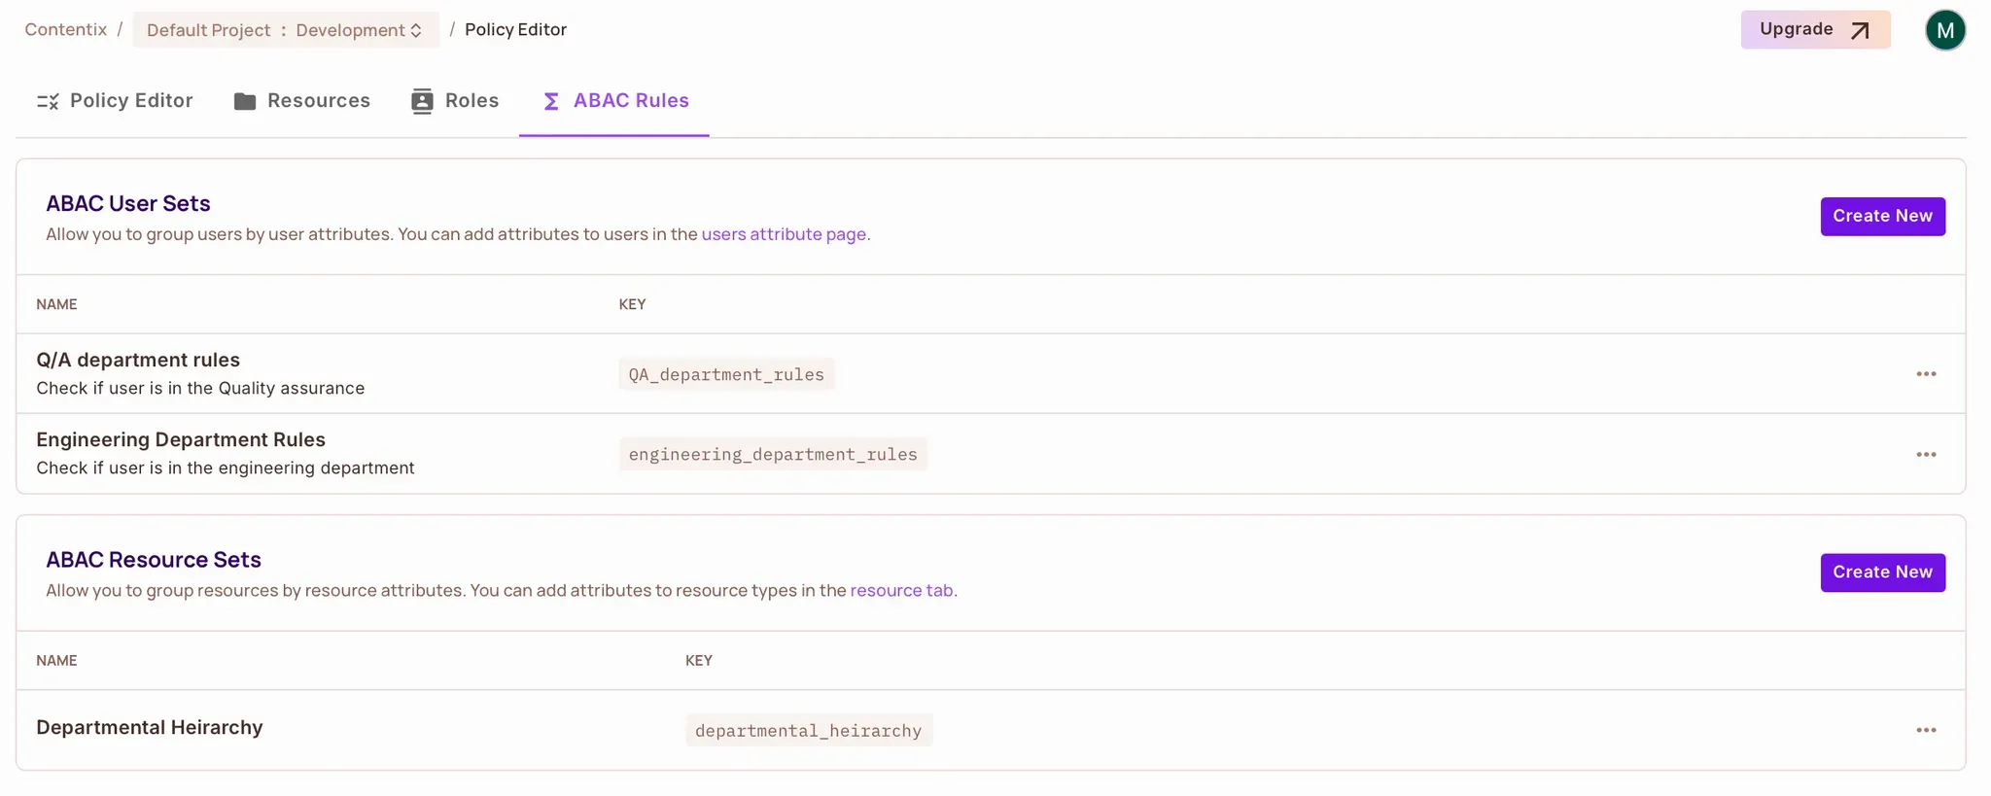Click the ABAC Rules sigma icon
1991x796 pixels.
click(x=551, y=101)
